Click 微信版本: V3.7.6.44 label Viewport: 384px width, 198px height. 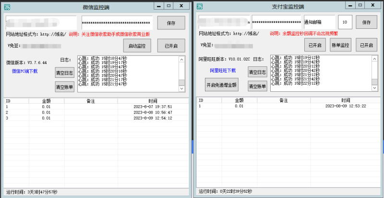tap(26, 63)
